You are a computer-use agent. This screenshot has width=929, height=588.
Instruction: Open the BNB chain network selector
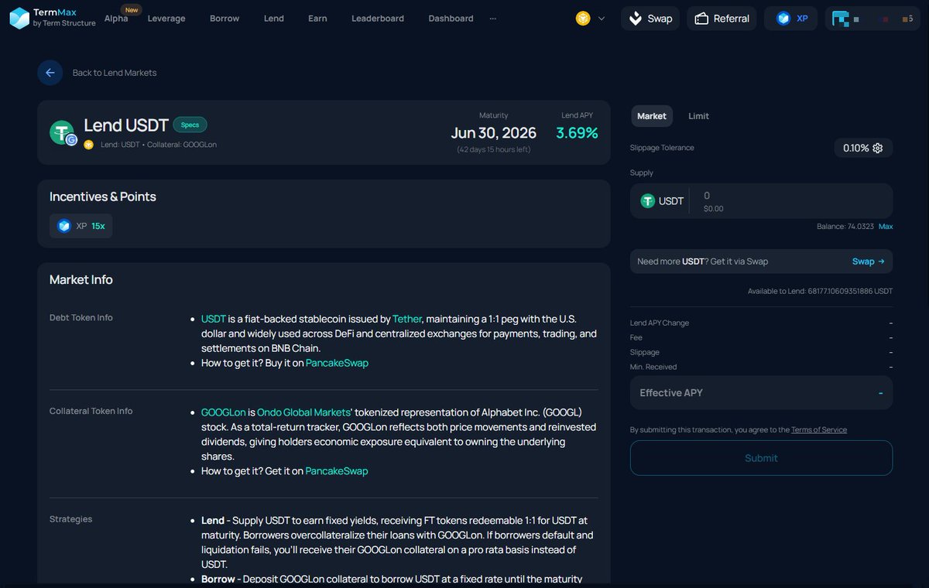click(591, 19)
